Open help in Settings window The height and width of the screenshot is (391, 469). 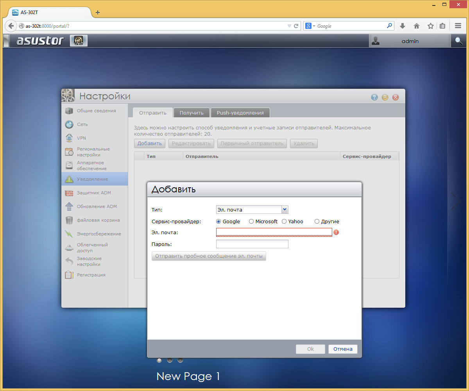click(374, 97)
